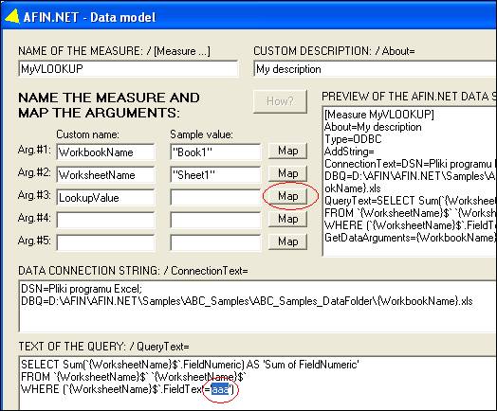Viewport: 497px width, 411px height.
Task: Click the Map button for Arg.#1
Action: (x=287, y=151)
